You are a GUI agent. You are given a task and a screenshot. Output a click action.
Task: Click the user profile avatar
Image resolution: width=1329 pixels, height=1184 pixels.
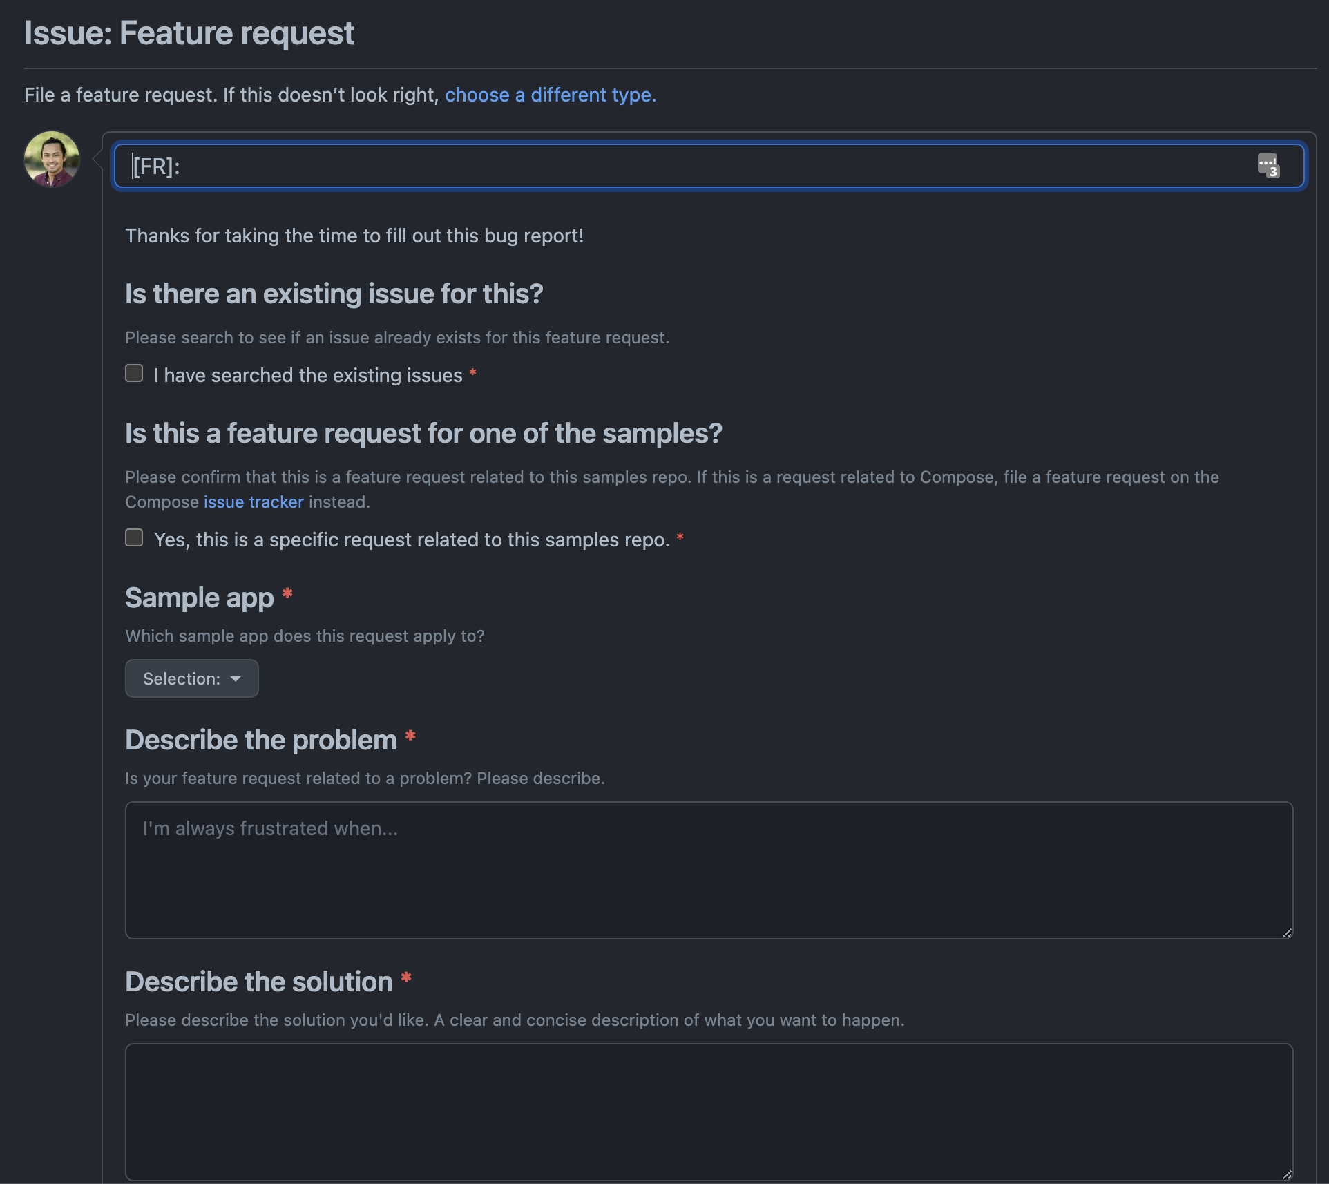[x=52, y=160]
